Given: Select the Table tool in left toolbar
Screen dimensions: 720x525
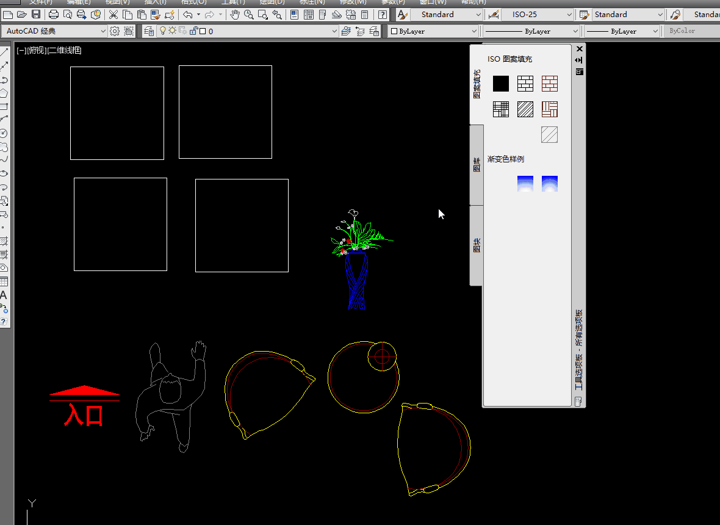Looking at the screenshot, I should pos(4,281).
